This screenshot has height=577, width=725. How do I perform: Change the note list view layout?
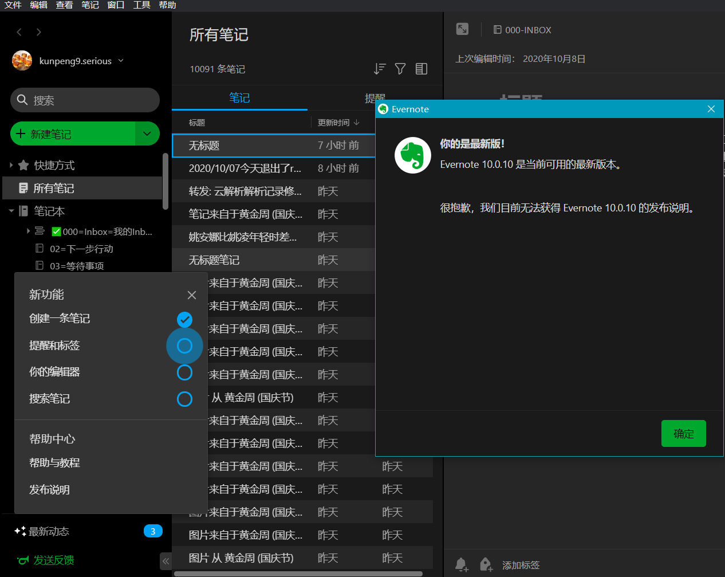(x=421, y=69)
